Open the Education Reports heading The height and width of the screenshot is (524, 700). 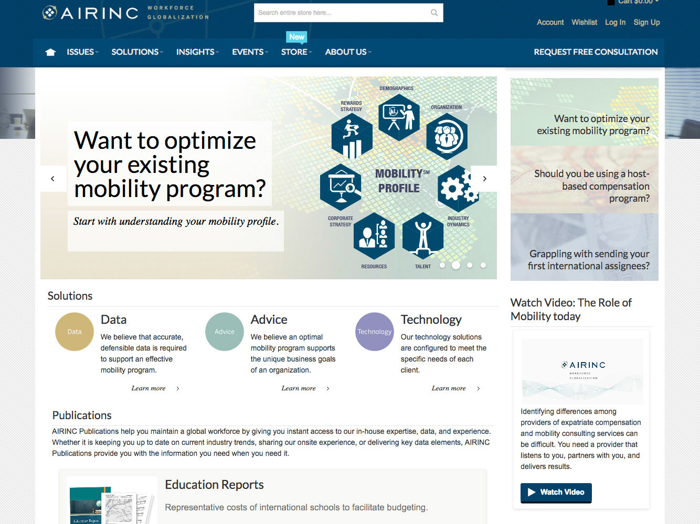(x=214, y=485)
